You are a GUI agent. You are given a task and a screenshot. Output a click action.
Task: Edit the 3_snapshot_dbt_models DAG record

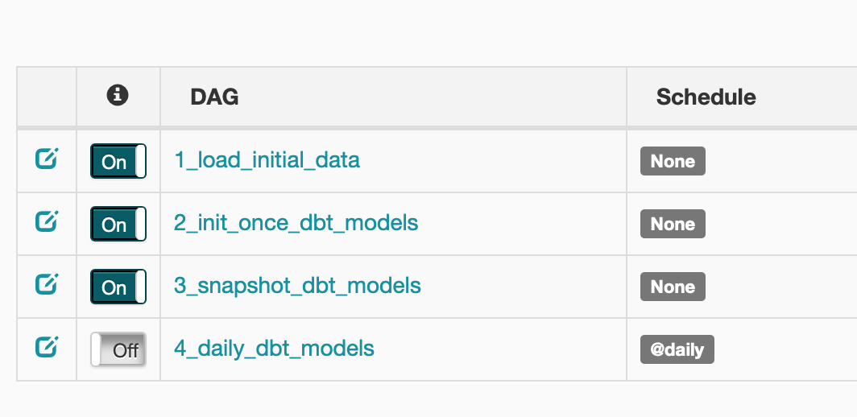[x=47, y=284]
